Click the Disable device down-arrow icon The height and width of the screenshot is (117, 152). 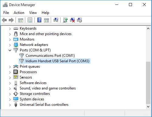[79, 20]
